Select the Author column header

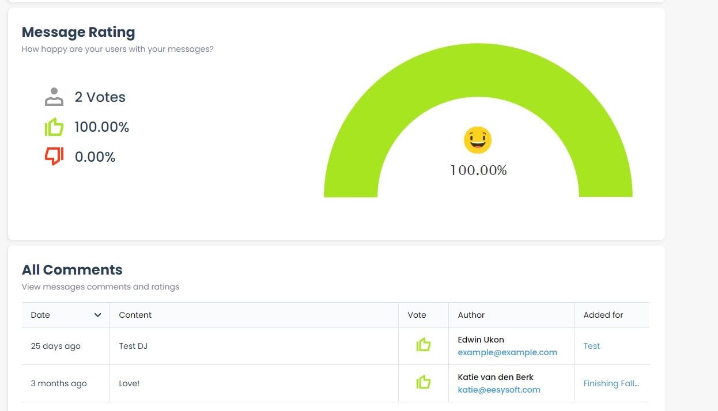[x=471, y=315]
